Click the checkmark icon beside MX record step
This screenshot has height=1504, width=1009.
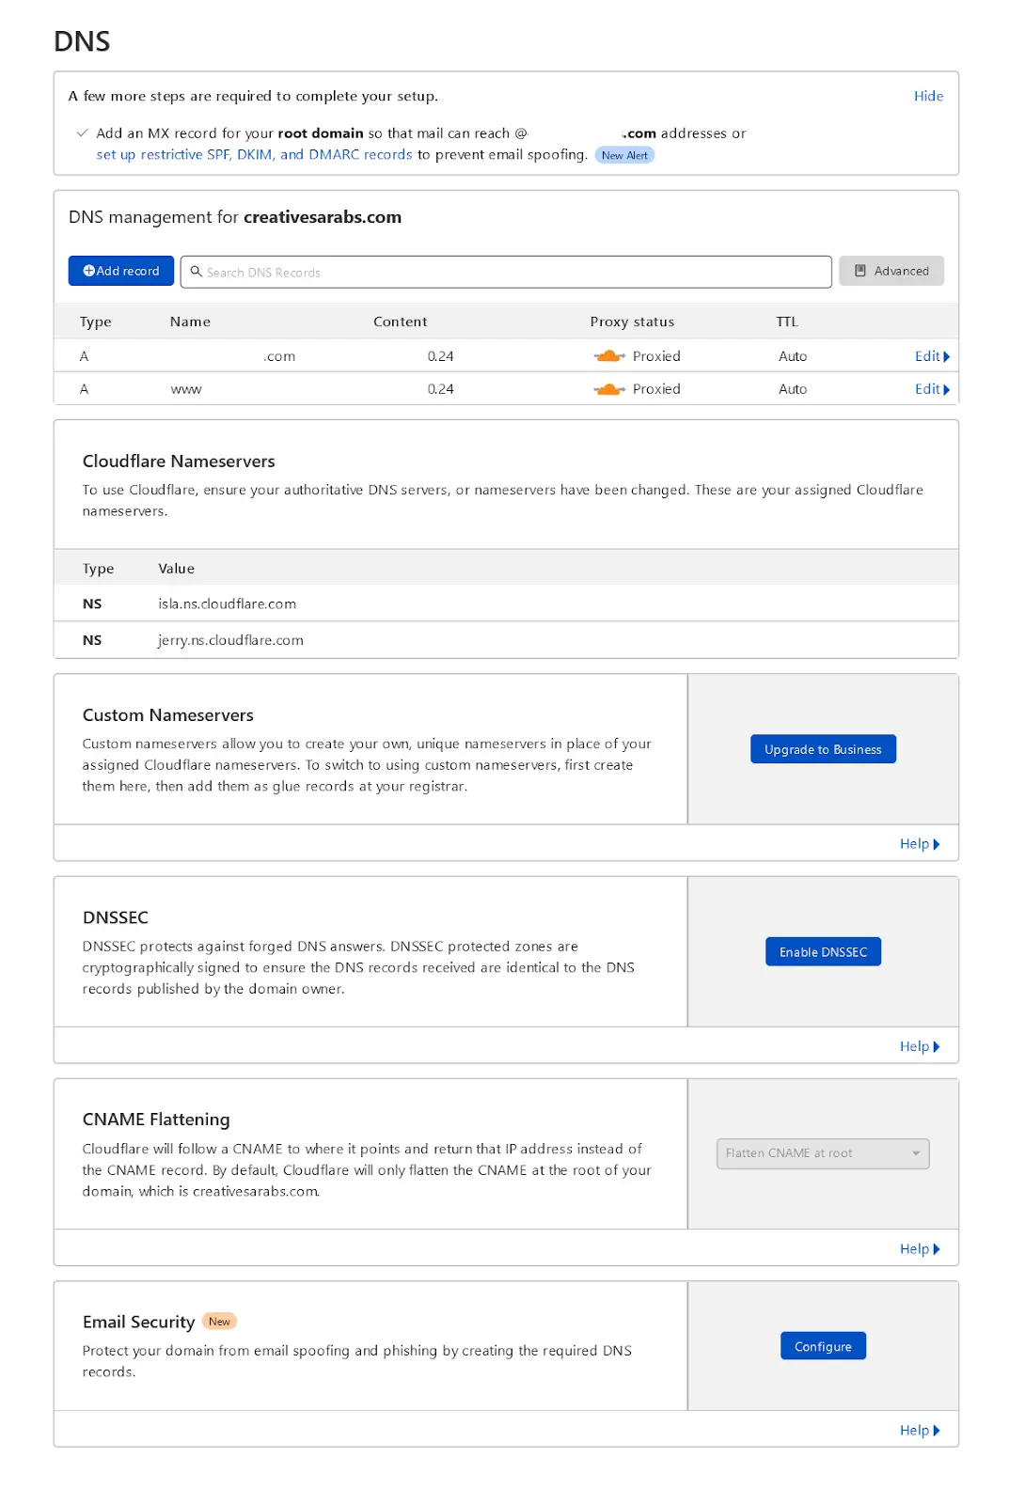click(x=83, y=133)
